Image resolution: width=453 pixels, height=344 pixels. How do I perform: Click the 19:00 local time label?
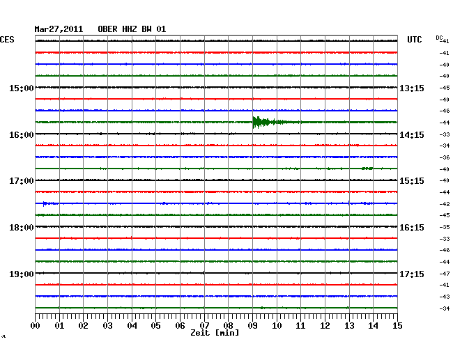click(22, 274)
